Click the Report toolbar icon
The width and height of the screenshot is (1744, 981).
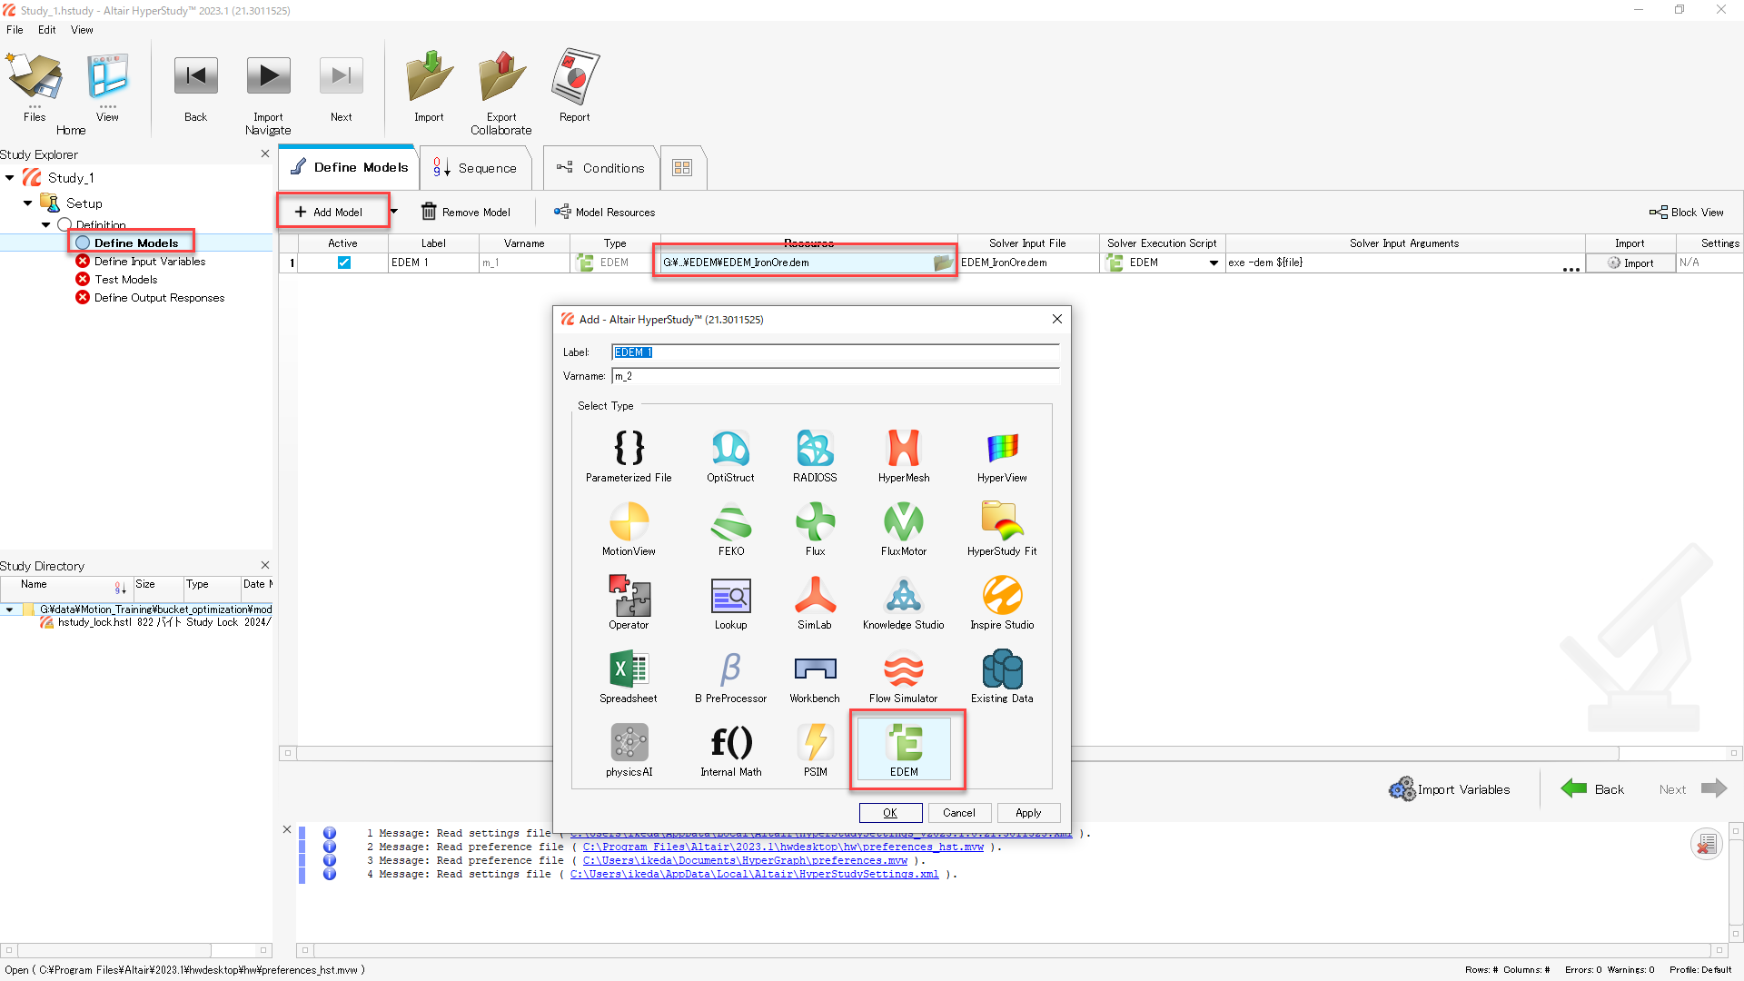click(574, 79)
